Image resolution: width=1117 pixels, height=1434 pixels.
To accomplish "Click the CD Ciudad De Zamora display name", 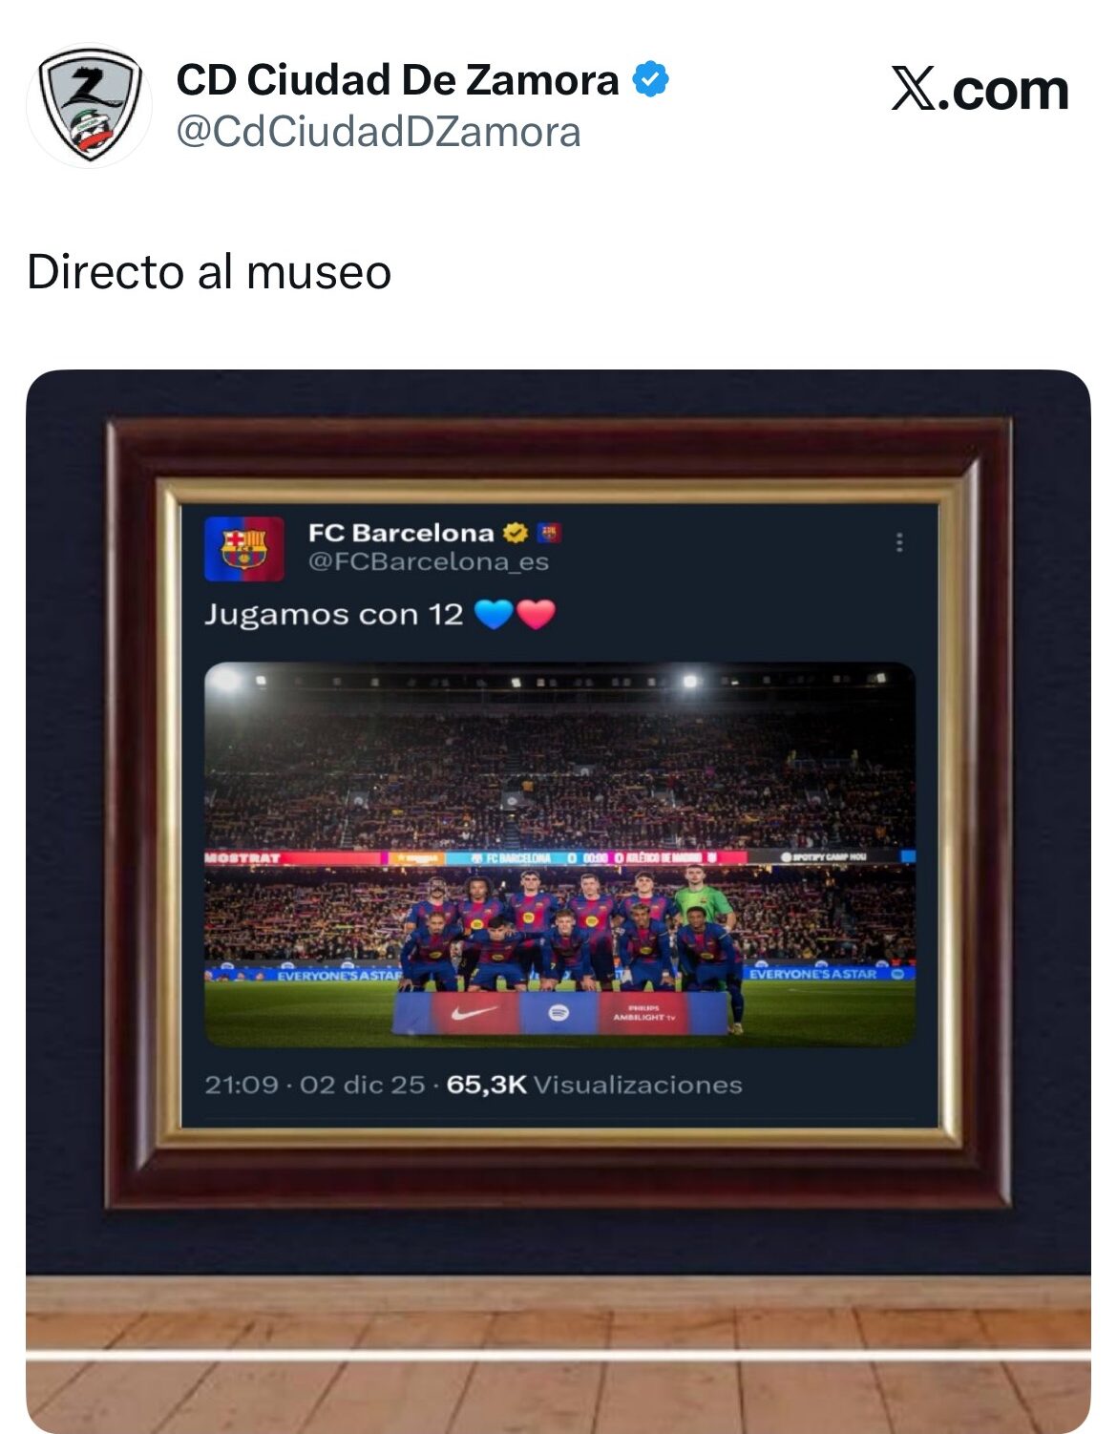I will 397,80.
